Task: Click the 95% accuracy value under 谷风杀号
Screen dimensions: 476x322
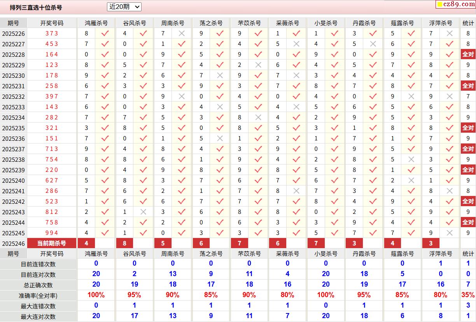Action: click(134, 295)
